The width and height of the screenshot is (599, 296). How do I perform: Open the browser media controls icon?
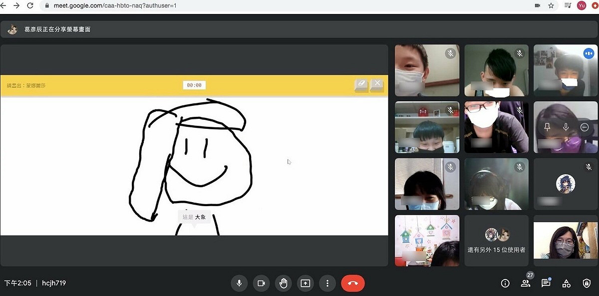[x=568, y=5]
